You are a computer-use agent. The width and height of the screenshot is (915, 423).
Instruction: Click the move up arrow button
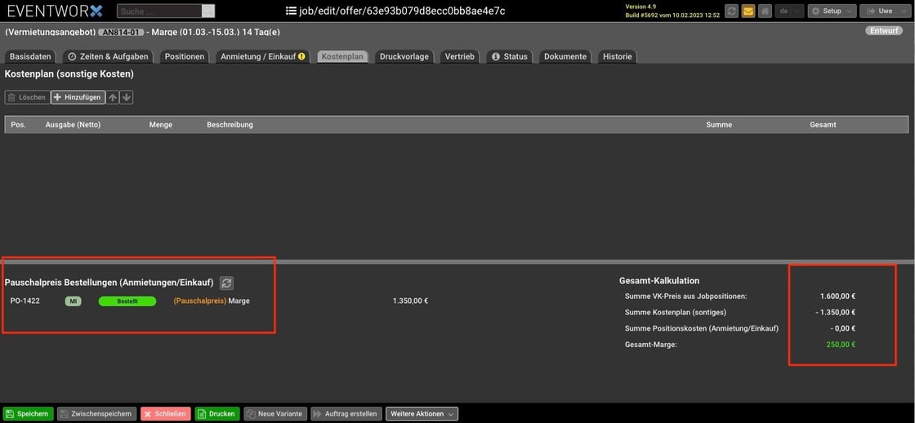(113, 97)
